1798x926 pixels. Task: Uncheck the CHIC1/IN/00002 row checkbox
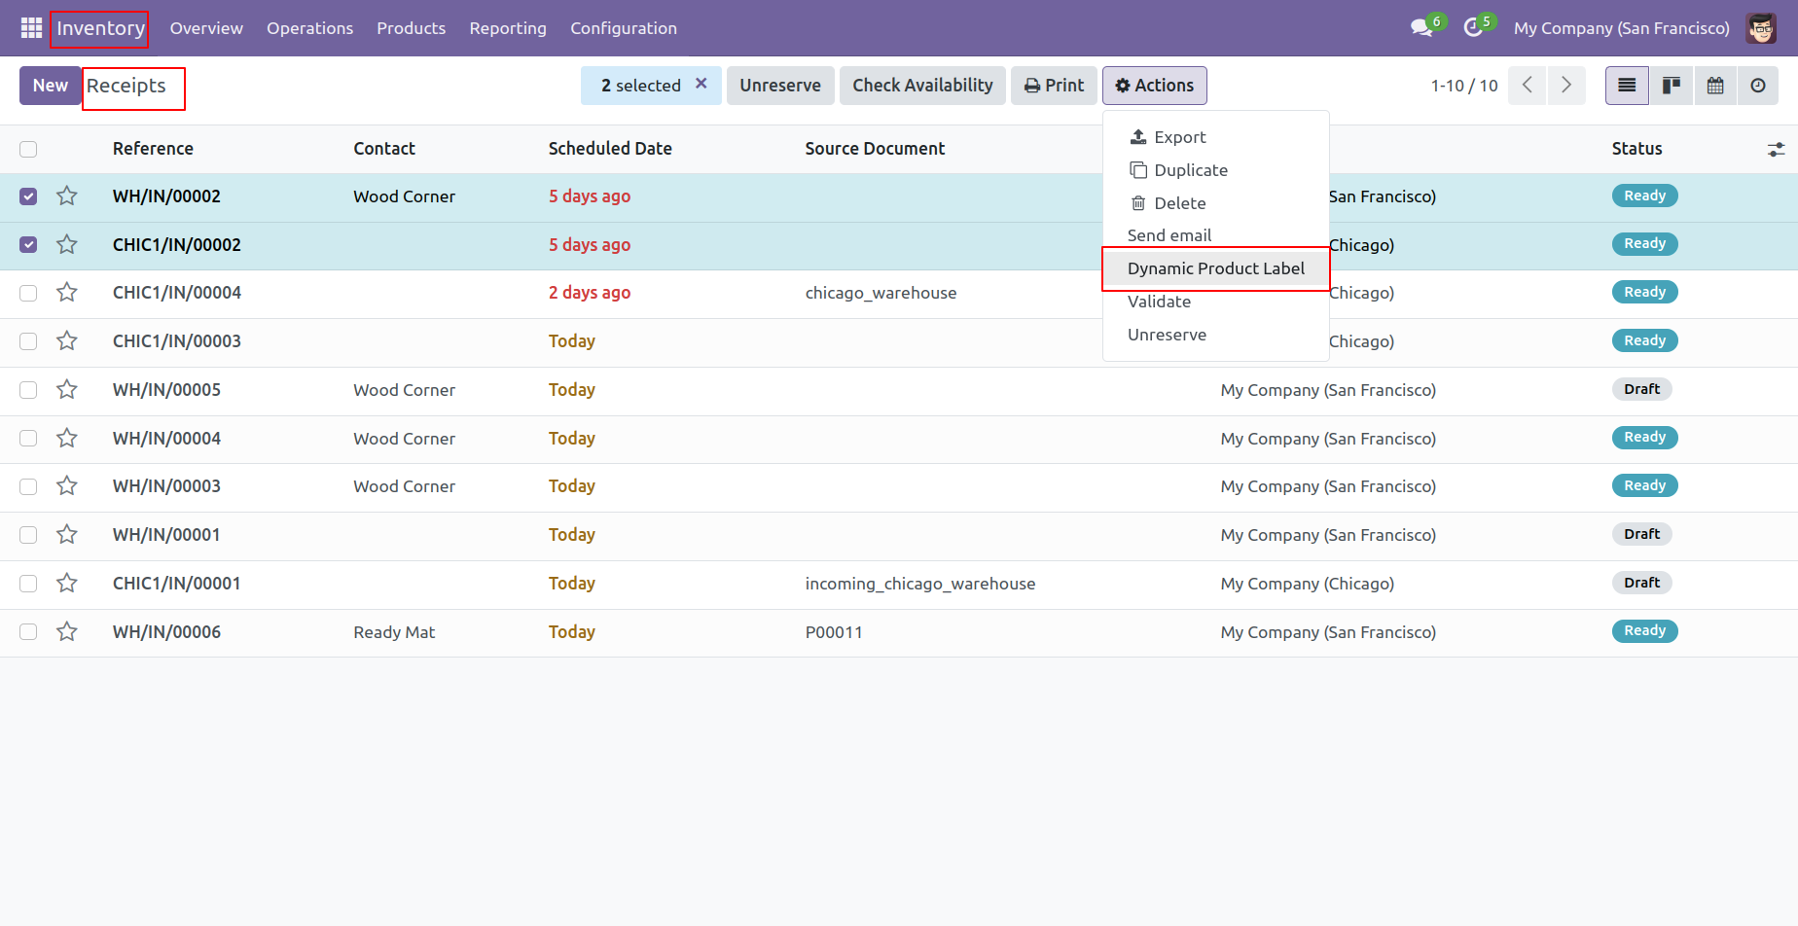pyautogui.click(x=28, y=245)
